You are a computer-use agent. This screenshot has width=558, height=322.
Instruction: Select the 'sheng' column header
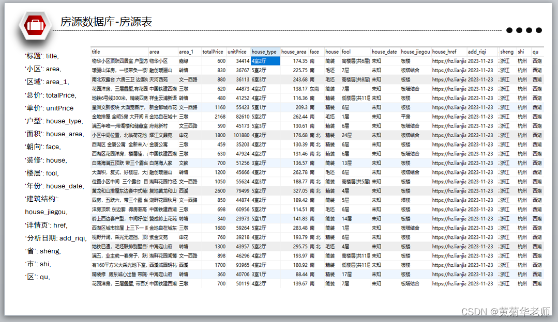(507, 52)
